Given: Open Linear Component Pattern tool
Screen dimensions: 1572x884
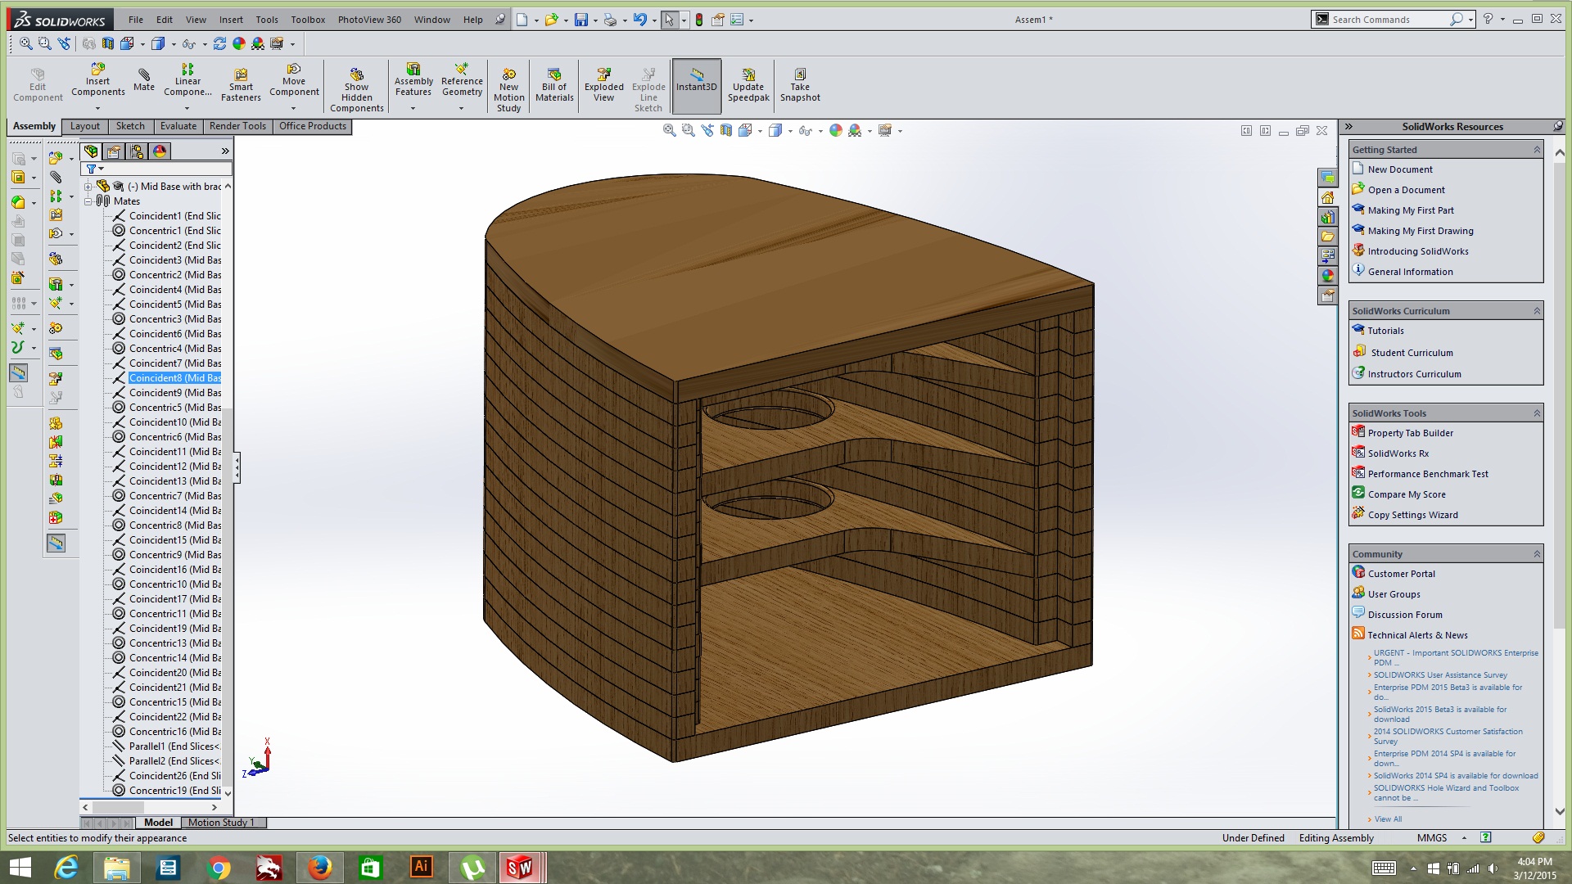Looking at the screenshot, I should pyautogui.click(x=187, y=80).
